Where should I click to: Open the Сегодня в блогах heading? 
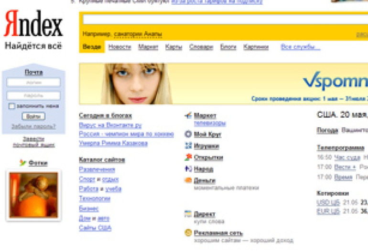coord(105,116)
